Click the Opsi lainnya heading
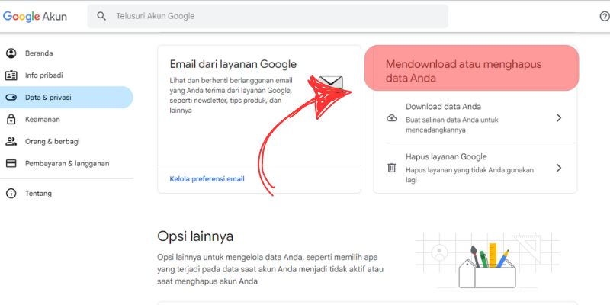The image size is (610, 305). pos(195,236)
